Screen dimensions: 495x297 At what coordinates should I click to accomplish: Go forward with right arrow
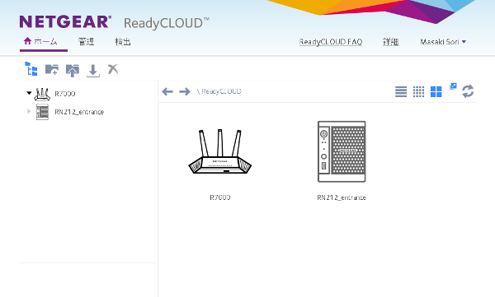185,91
